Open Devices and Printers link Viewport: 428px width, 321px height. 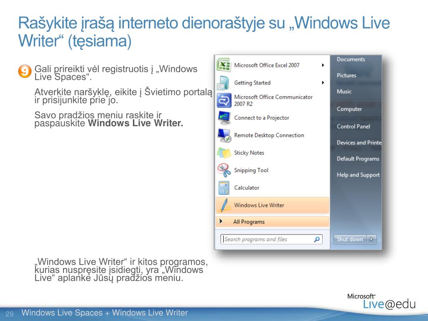tap(359, 143)
